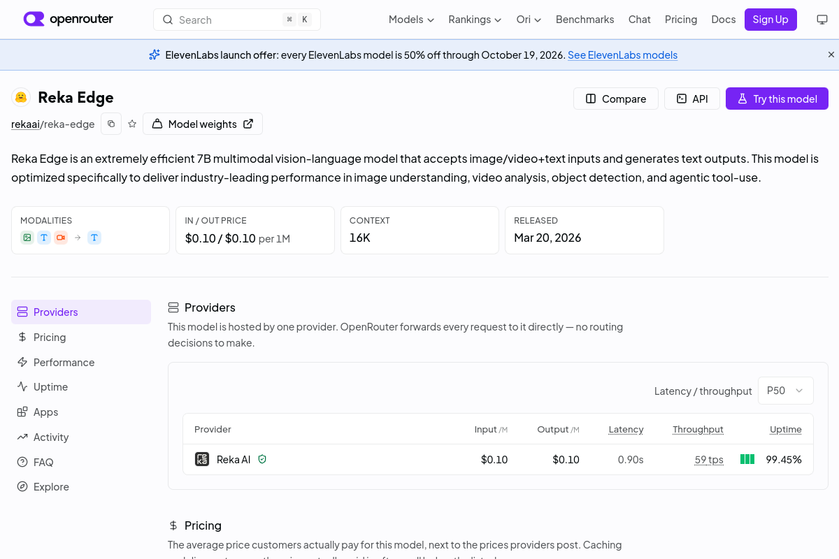Copy the rekaai/reka-edge model slug

pos(111,124)
